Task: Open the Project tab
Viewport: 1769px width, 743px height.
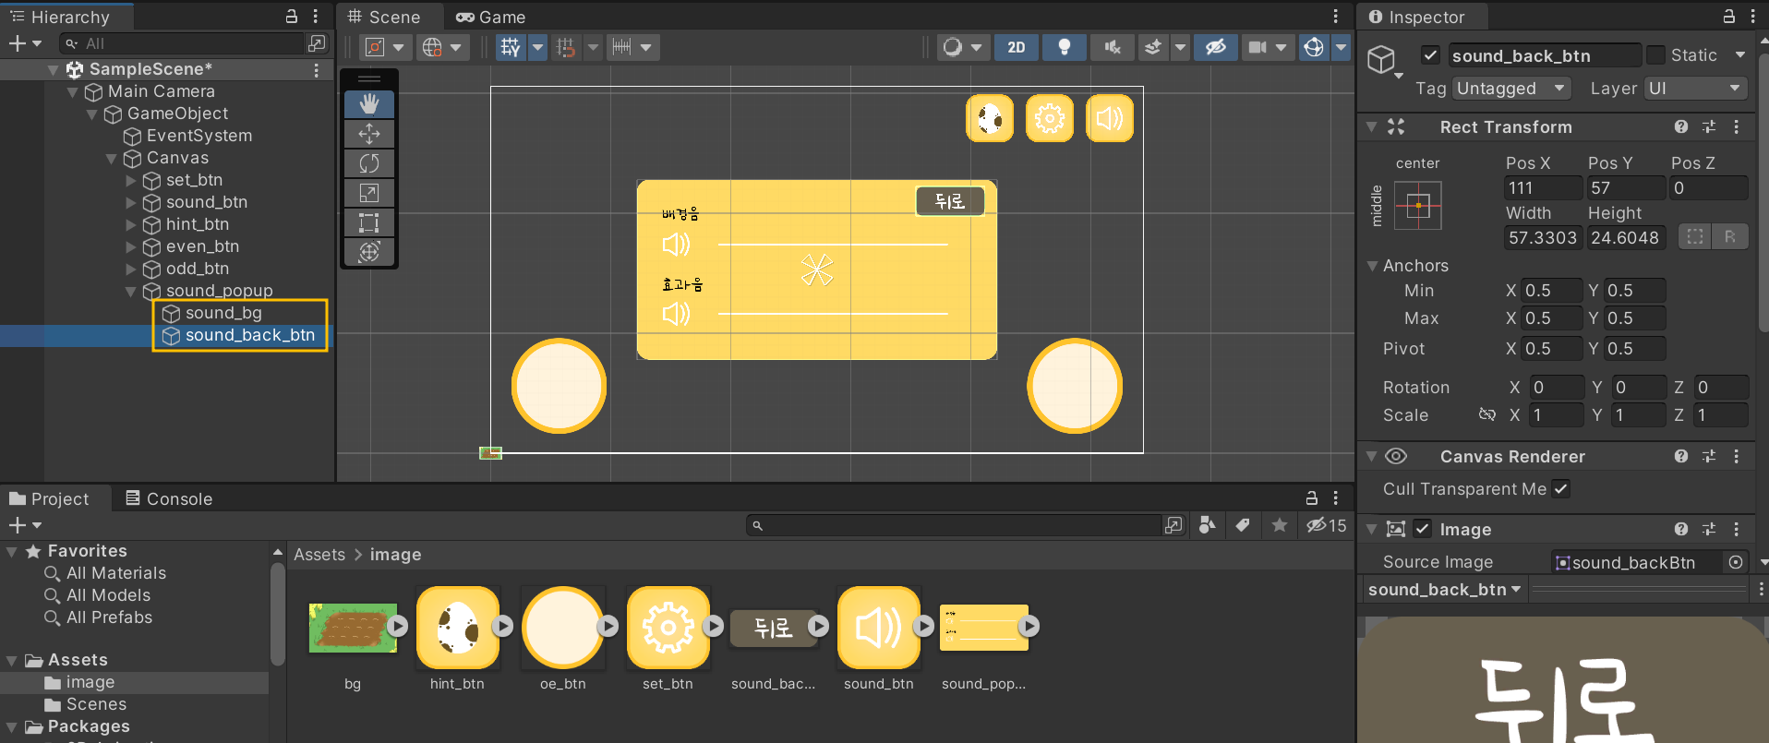Action: tap(49, 498)
